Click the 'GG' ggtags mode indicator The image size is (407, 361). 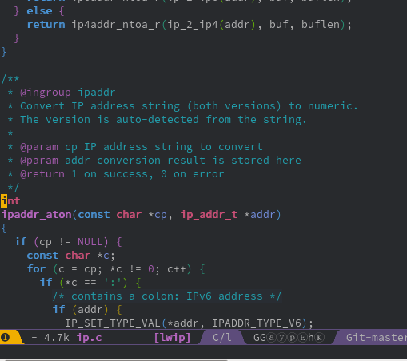pyautogui.click(x=260, y=338)
